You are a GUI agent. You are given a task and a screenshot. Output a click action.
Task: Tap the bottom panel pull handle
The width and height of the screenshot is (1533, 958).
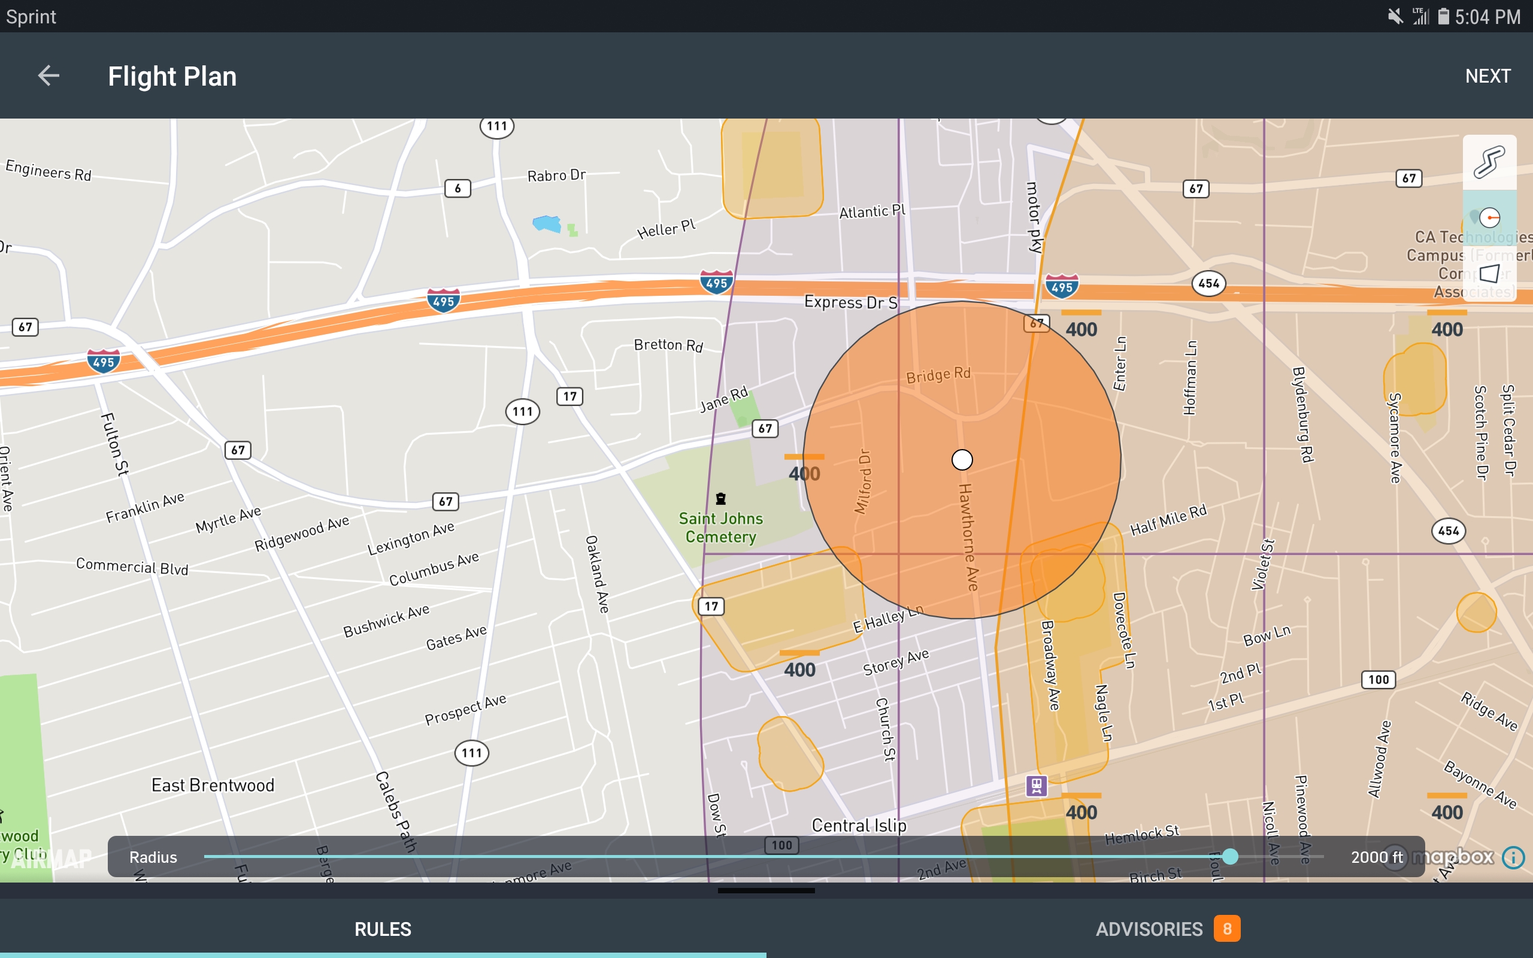pyautogui.click(x=766, y=890)
